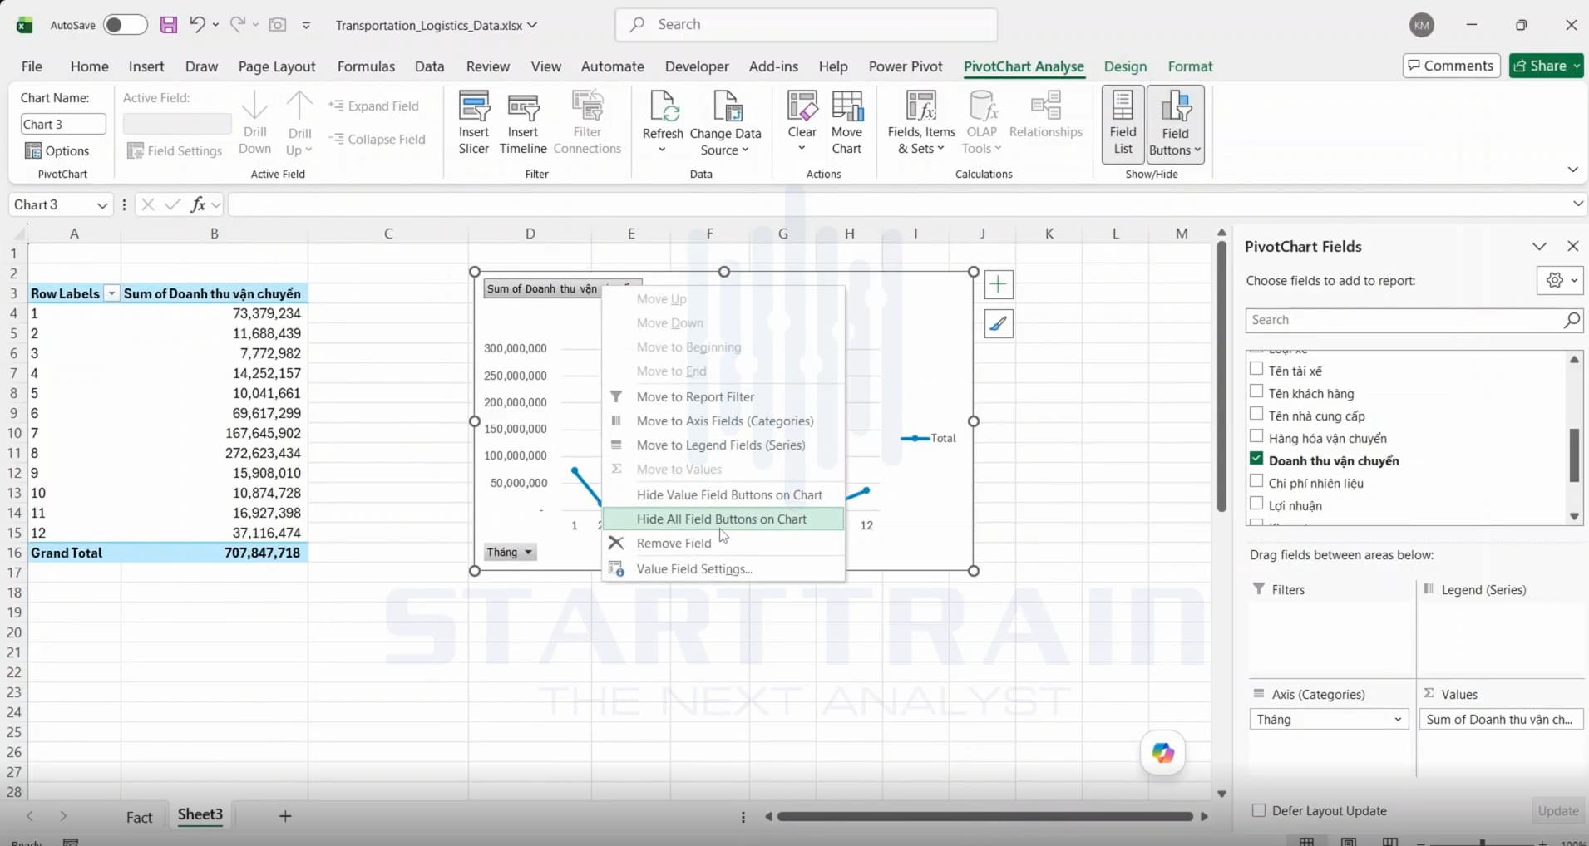This screenshot has width=1589, height=846.
Task: Check the Lợi nhuận field
Action: tap(1256, 504)
